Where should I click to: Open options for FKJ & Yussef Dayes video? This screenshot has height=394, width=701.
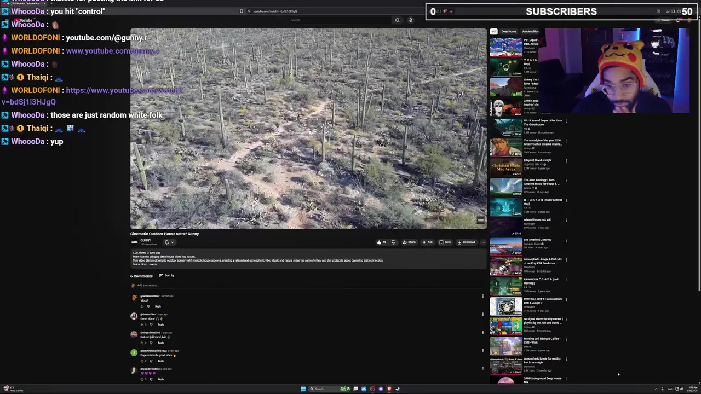566,121
